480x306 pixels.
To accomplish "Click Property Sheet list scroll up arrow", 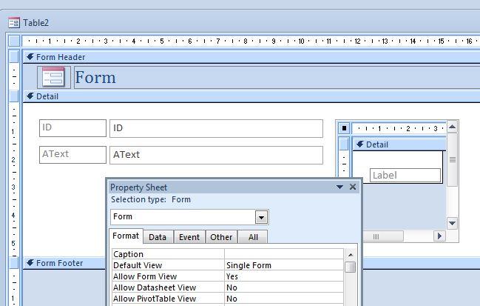I will click(x=351, y=254).
